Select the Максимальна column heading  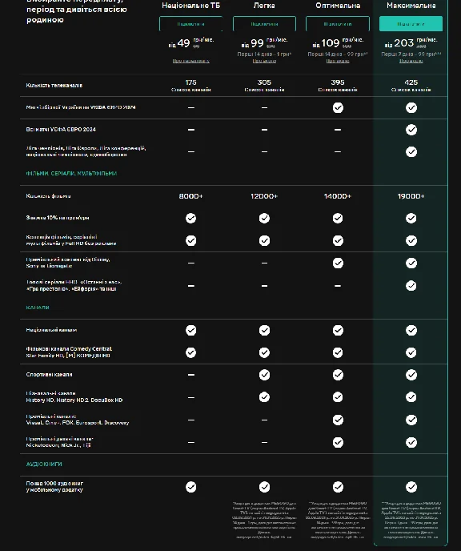click(x=411, y=6)
